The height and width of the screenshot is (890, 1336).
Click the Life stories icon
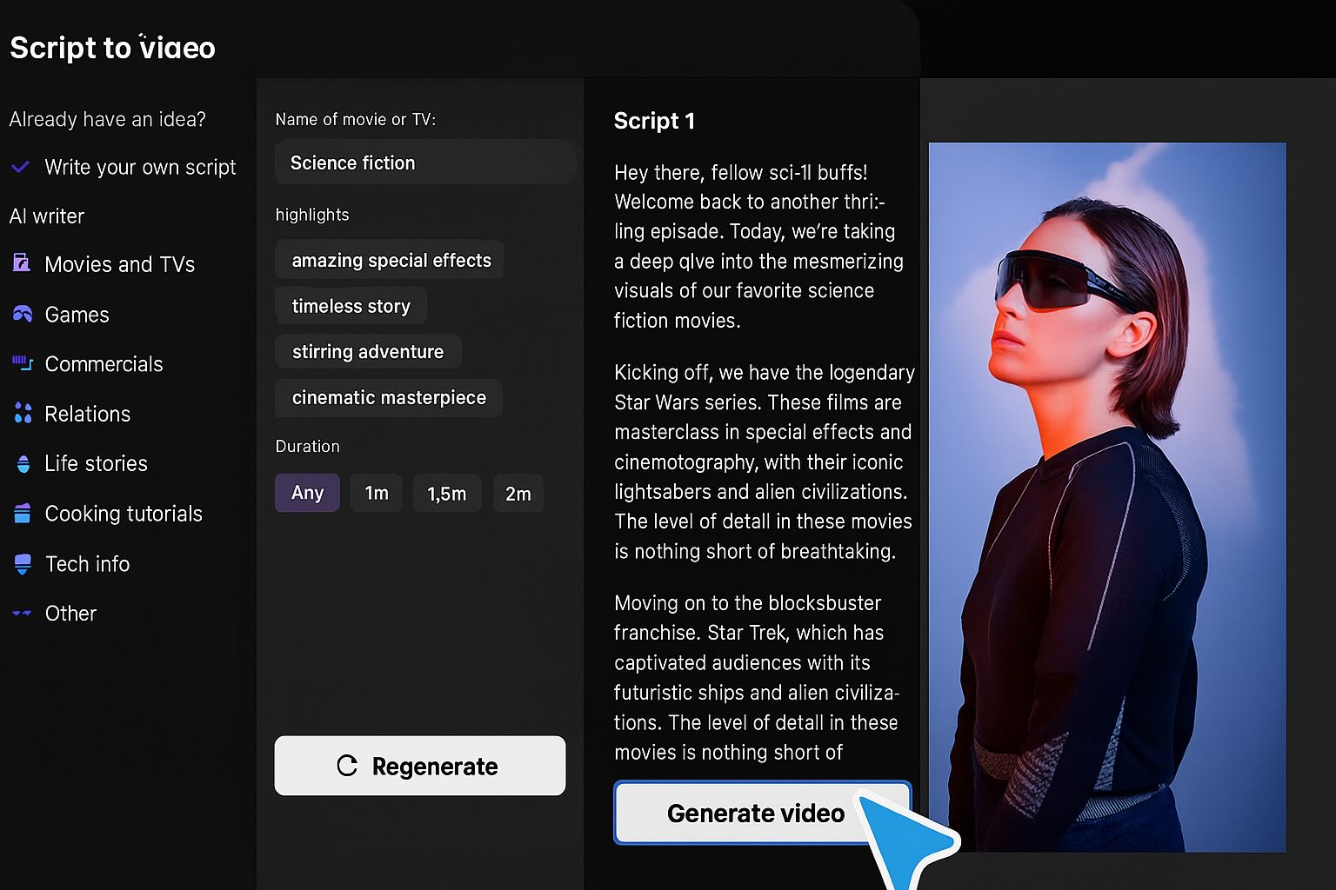23,463
